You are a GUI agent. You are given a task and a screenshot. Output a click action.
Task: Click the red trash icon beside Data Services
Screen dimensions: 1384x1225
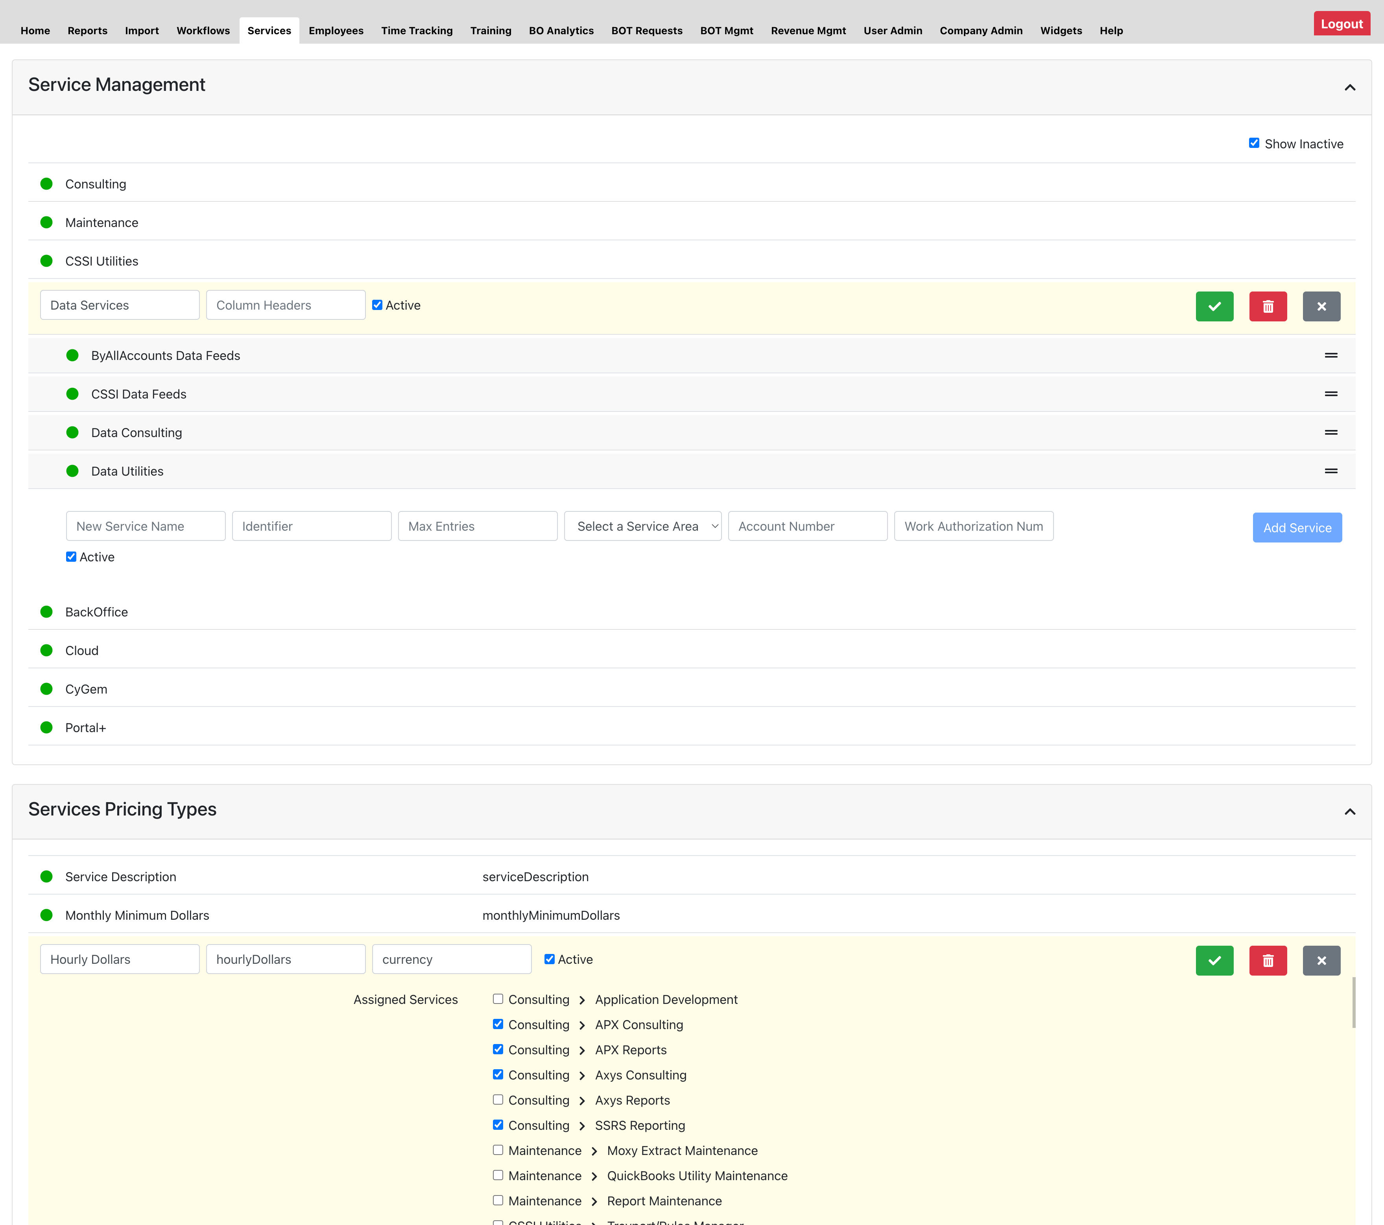1268,306
